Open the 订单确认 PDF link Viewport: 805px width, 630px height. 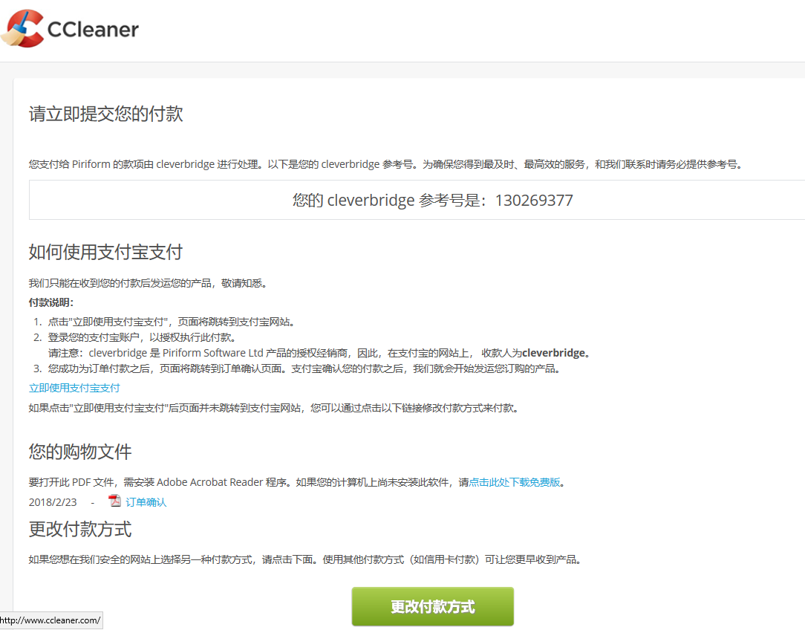(146, 502)
